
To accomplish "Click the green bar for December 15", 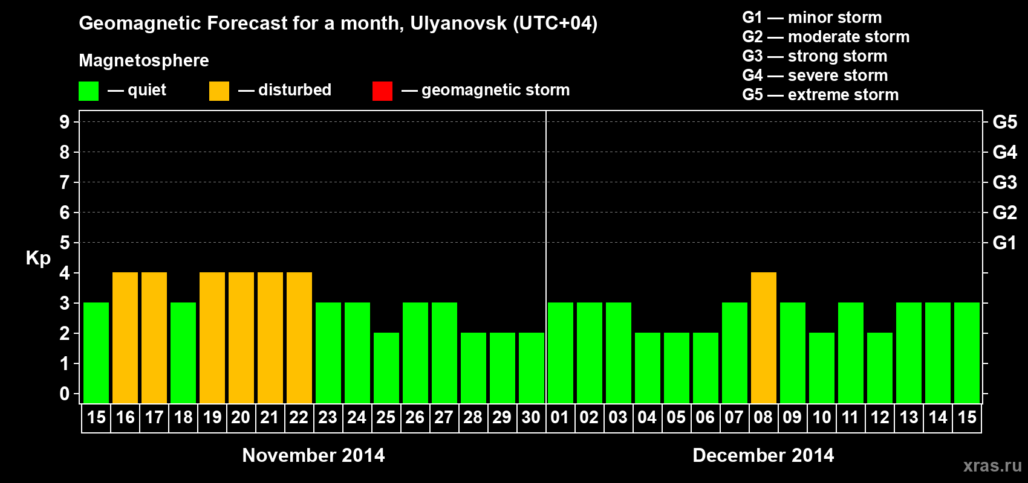I will [x=967, y=353].
